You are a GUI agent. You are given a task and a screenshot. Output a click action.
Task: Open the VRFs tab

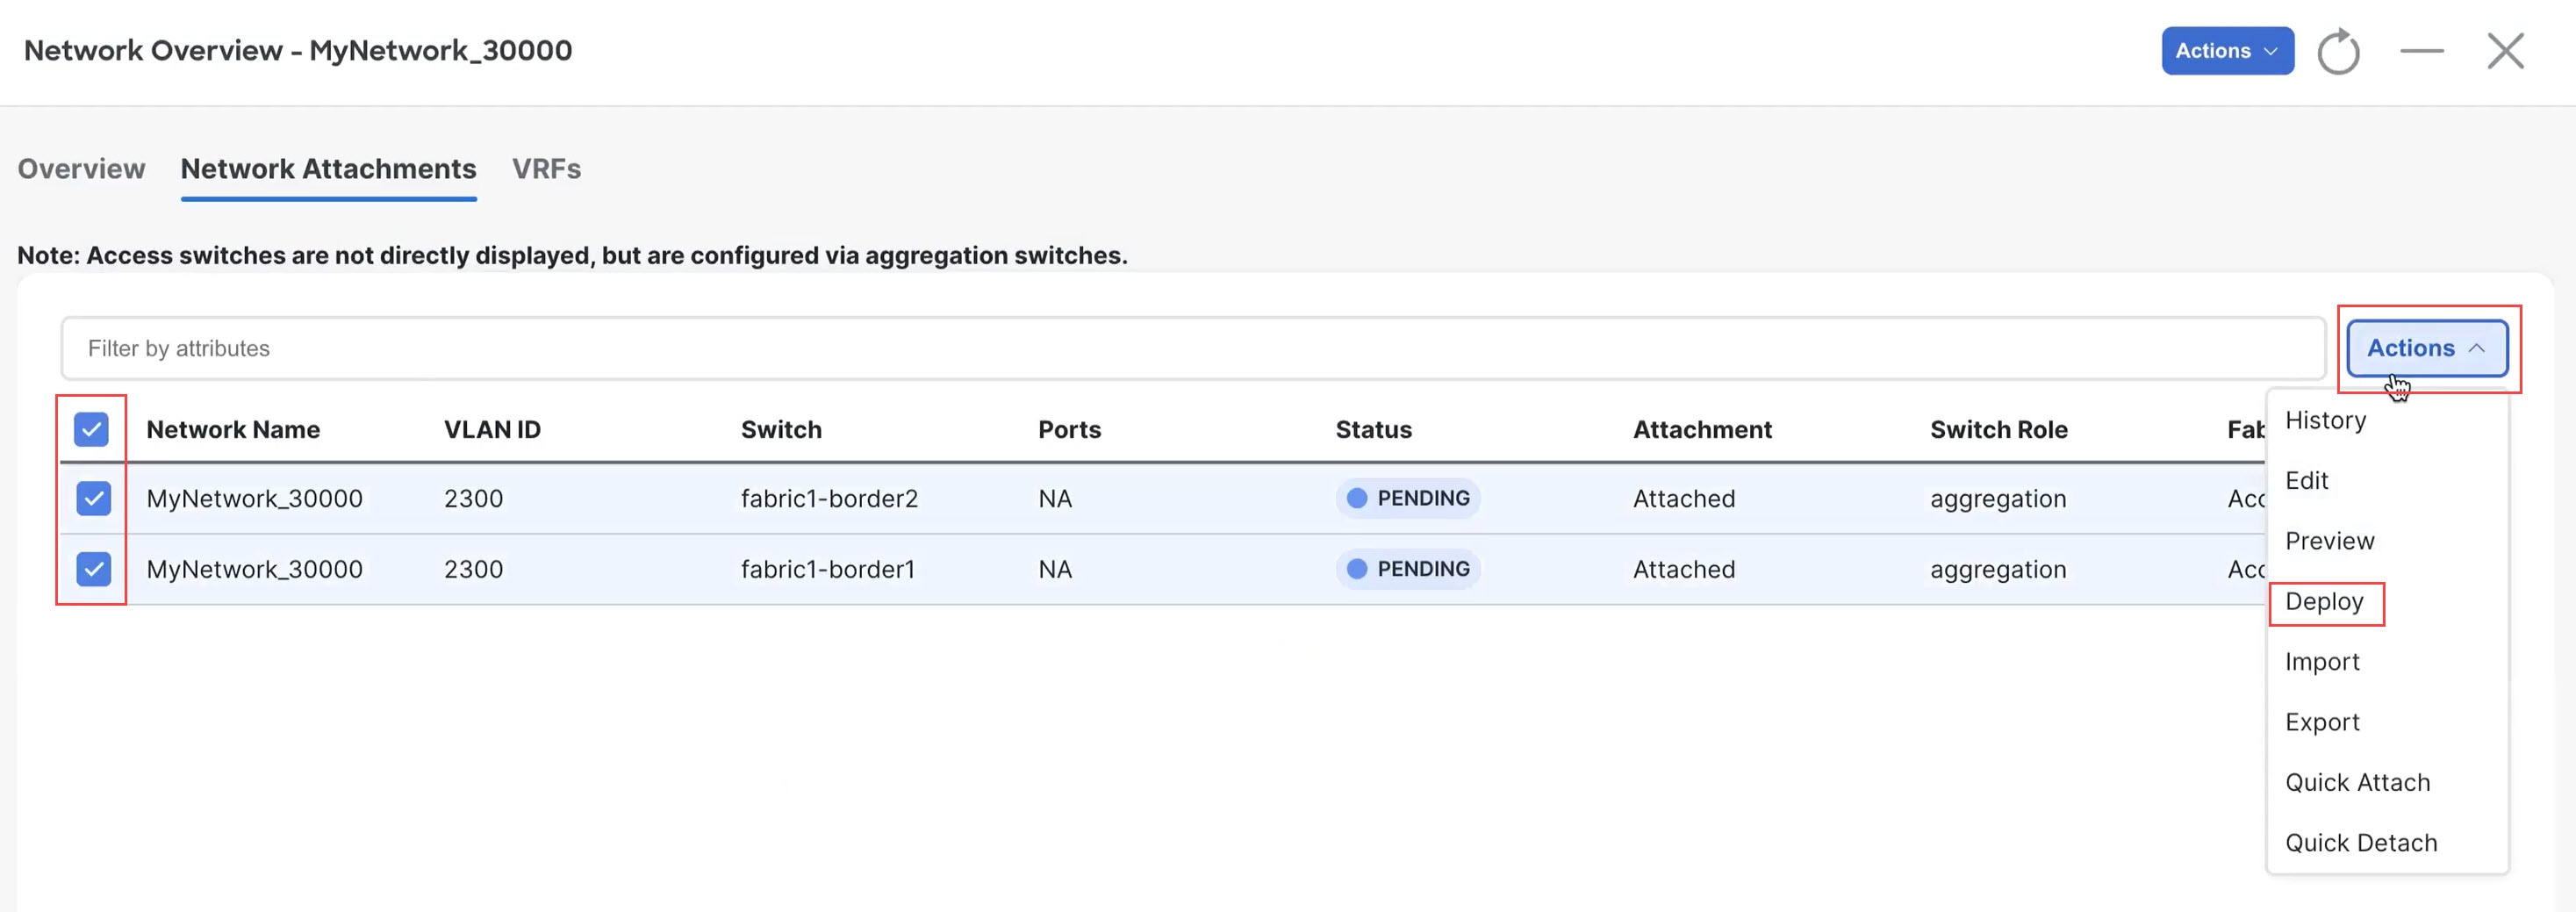(x=546, y=169)
